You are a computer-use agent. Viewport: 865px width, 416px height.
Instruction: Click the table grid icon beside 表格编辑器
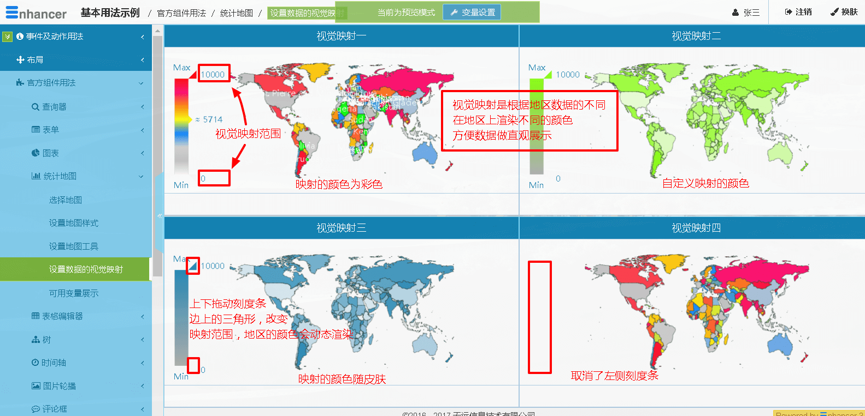click(x=36, y=316)
